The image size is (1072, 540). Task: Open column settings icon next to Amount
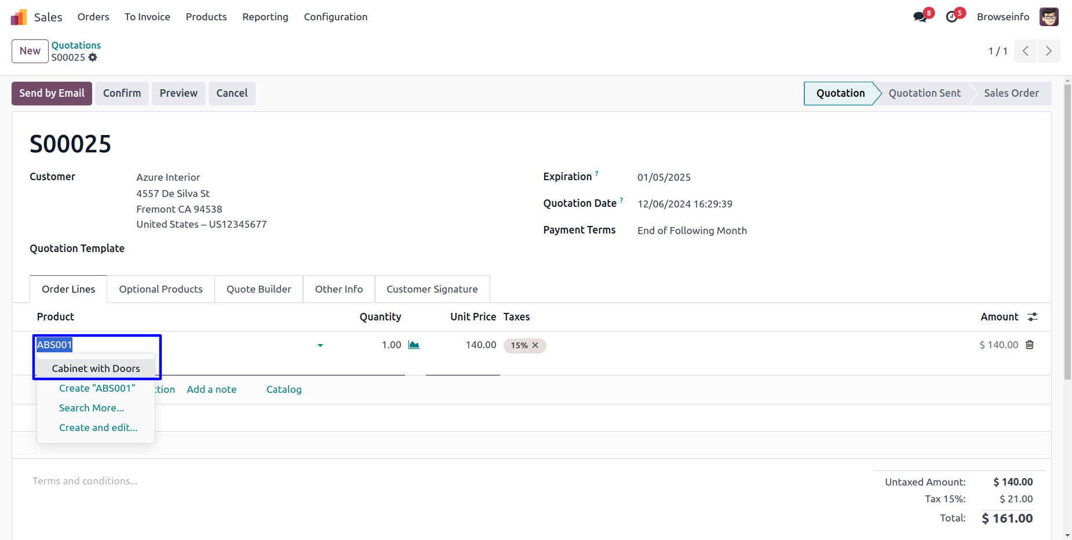(x=1033, y=317)
